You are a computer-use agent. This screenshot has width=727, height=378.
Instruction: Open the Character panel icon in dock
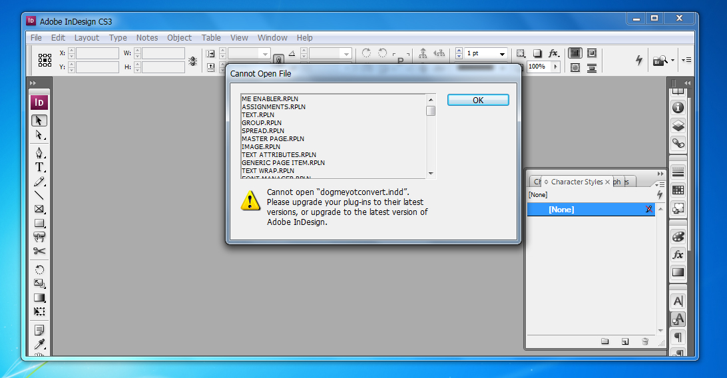point(678,301)
